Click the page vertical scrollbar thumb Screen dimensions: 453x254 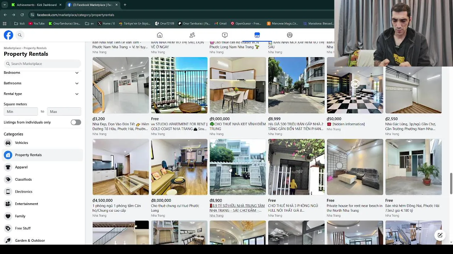pos(451,183)
